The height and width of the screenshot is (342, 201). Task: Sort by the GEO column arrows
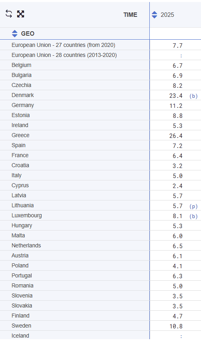pyautogui.click(x=14, y=34)
